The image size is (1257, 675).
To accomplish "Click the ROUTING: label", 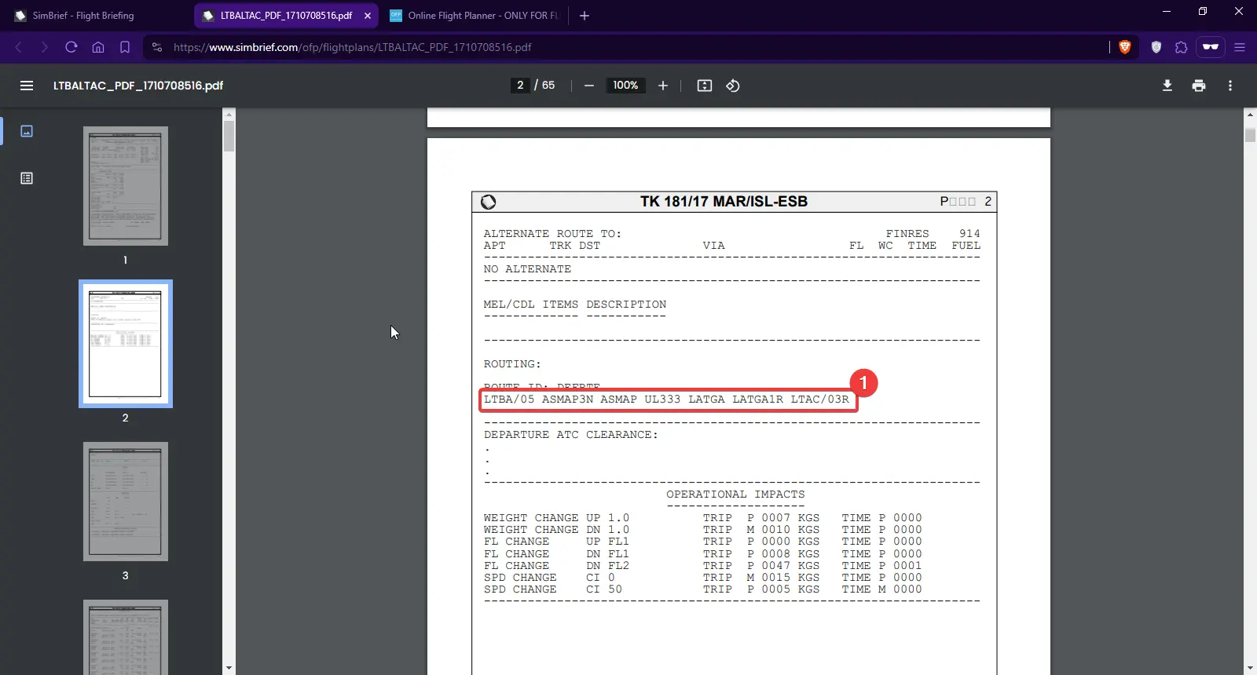I will pos(512,364).
